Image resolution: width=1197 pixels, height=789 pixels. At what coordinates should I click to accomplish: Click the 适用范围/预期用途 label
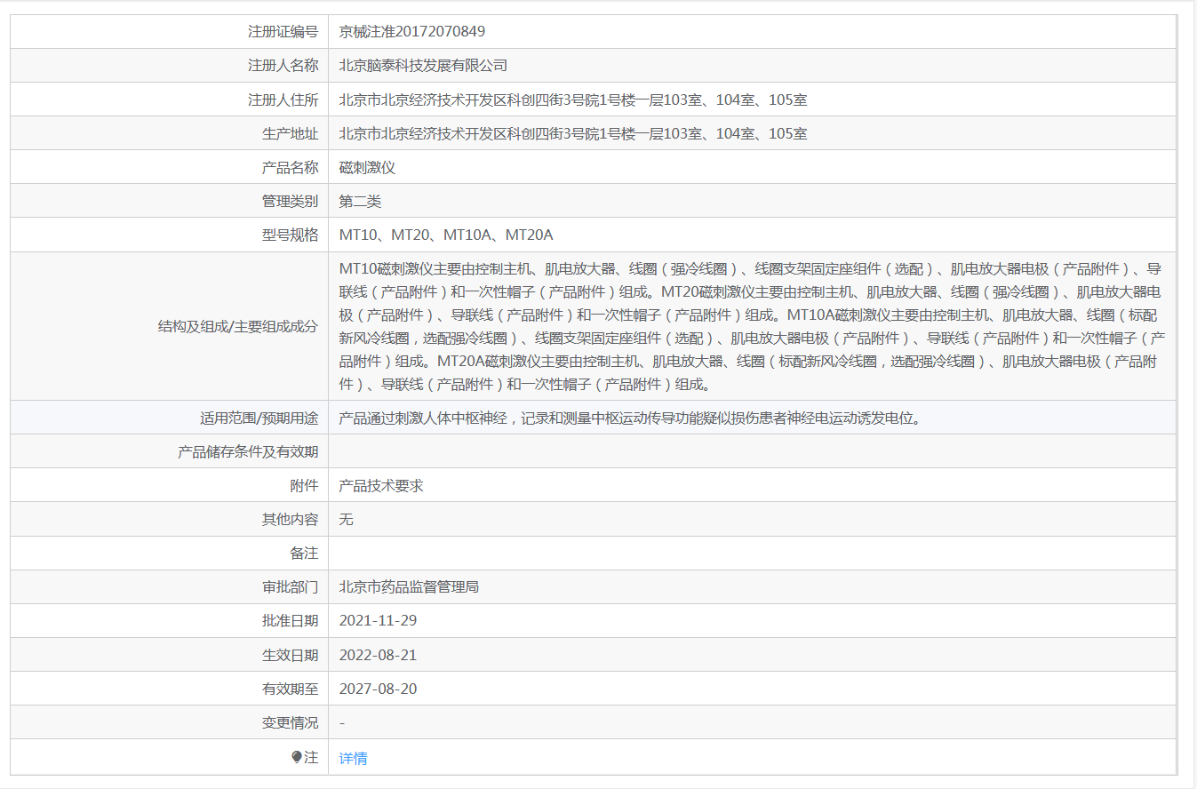[x=259, y=418]
